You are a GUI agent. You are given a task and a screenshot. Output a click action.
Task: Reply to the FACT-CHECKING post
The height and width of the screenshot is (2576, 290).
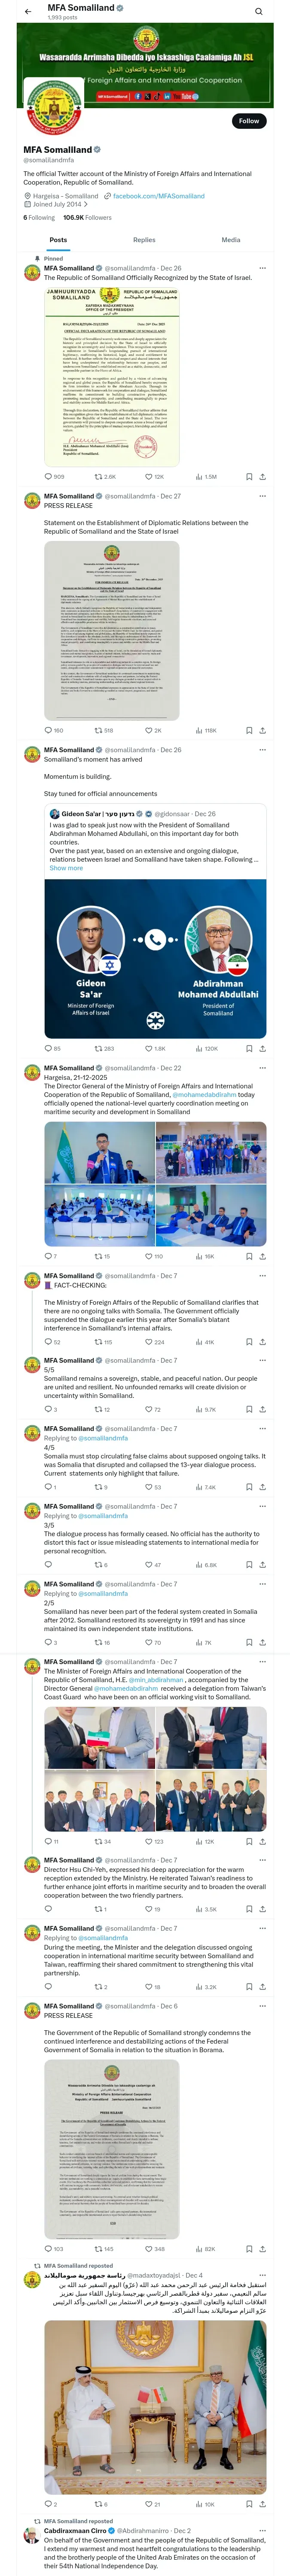(x=48, y=1342)
